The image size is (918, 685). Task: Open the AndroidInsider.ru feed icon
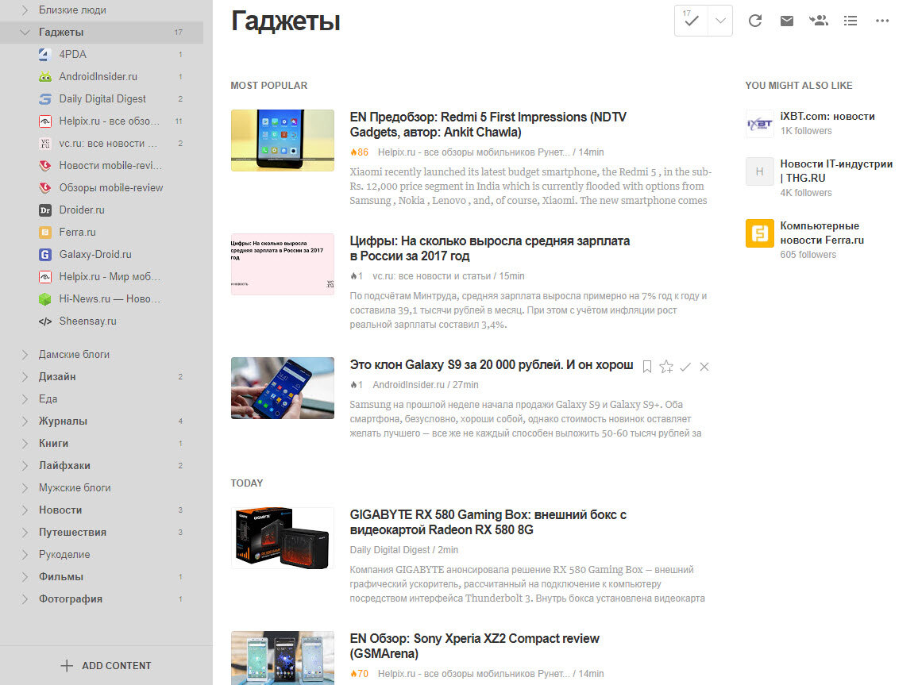pos(45,77)
